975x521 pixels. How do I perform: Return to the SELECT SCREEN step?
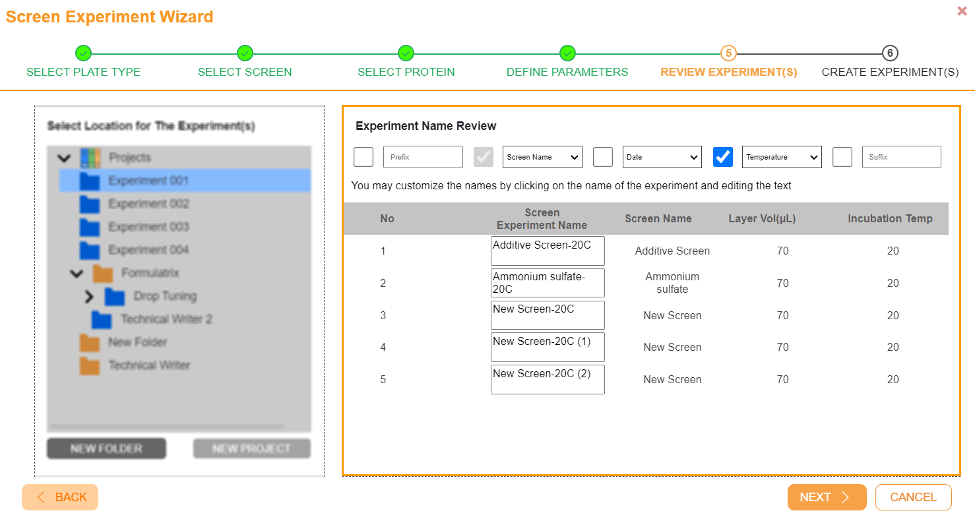click(245, 72)
